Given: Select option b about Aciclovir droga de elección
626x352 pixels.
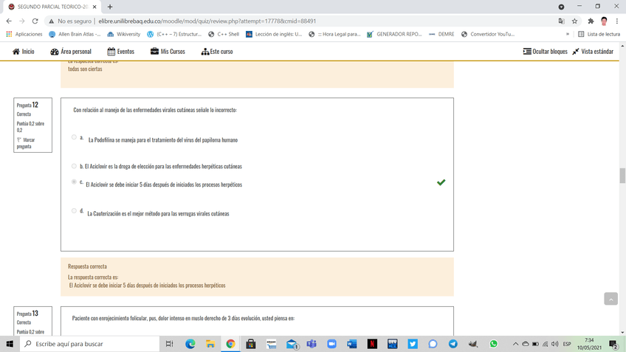Looking at the screenshot, I should [74, 166].
